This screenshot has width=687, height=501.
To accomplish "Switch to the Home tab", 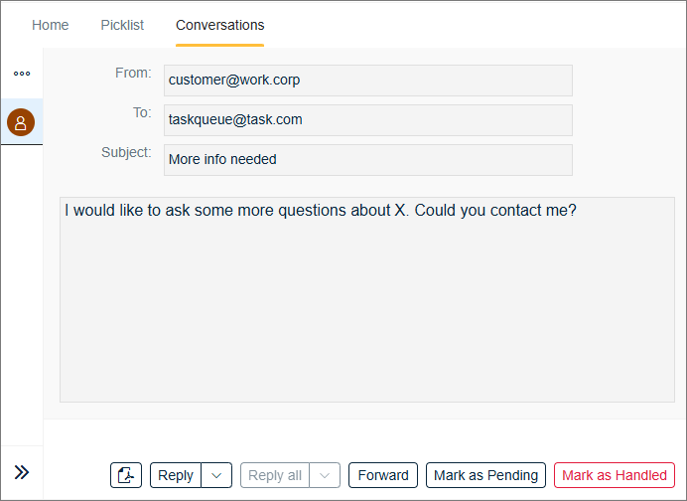I will point(51,25).
